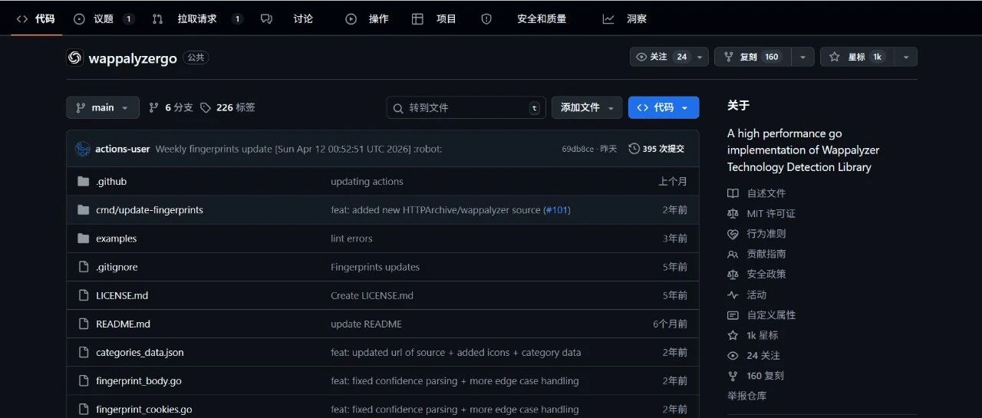
Task: Open the MIT 许可证 license link
Action: [x=762, y=213]
